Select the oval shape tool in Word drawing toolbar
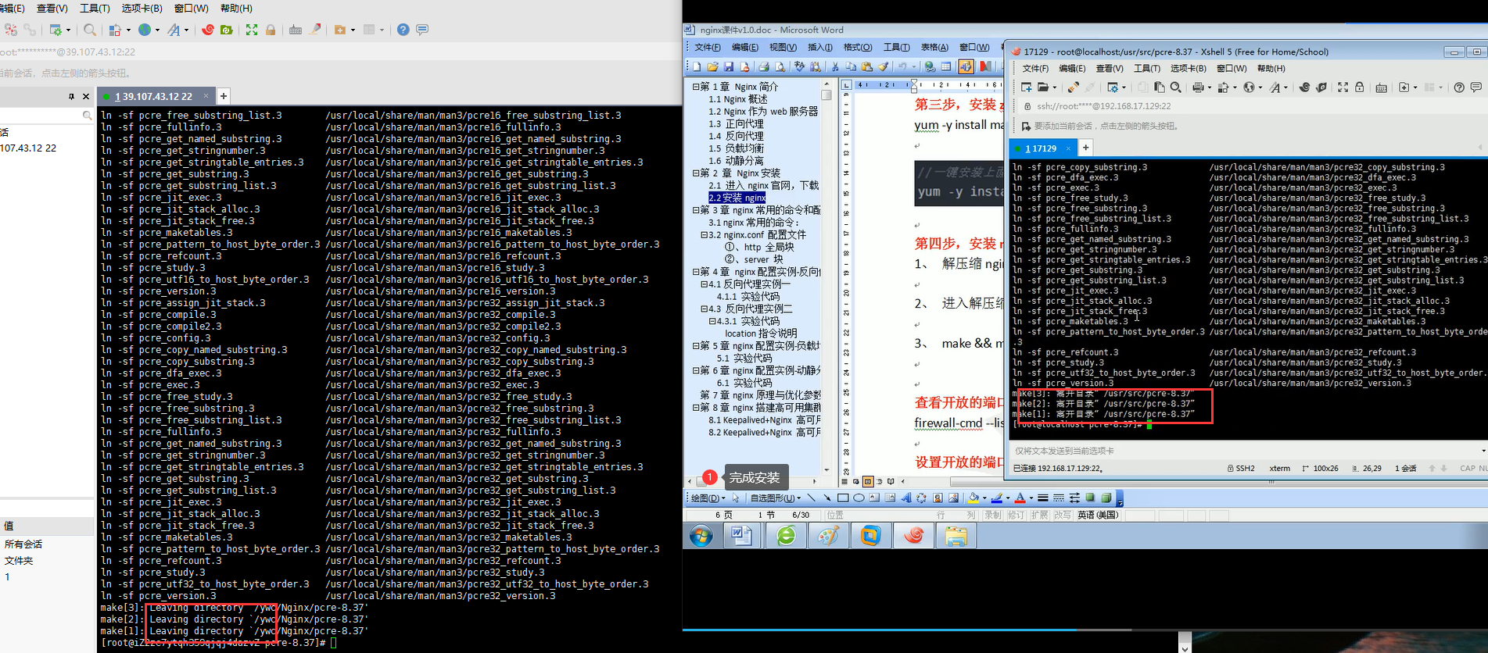Viewport: 1488px width, 653px height. pos(859,498)
